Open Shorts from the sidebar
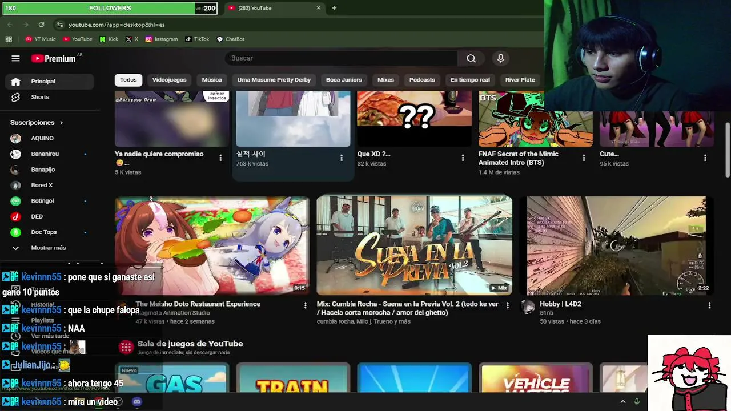 pyautogui.click(x=50, y=97)
